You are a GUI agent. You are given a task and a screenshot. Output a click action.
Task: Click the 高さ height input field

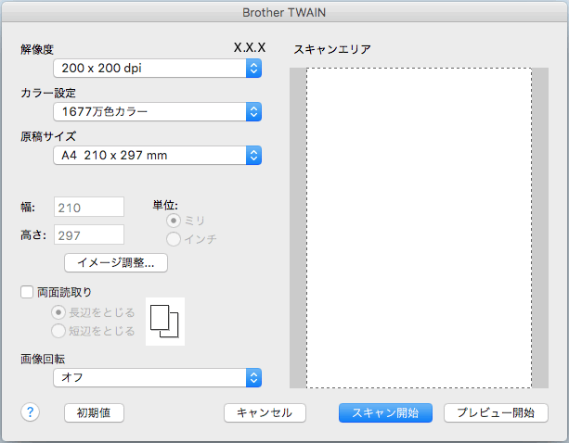pos(89,234)
